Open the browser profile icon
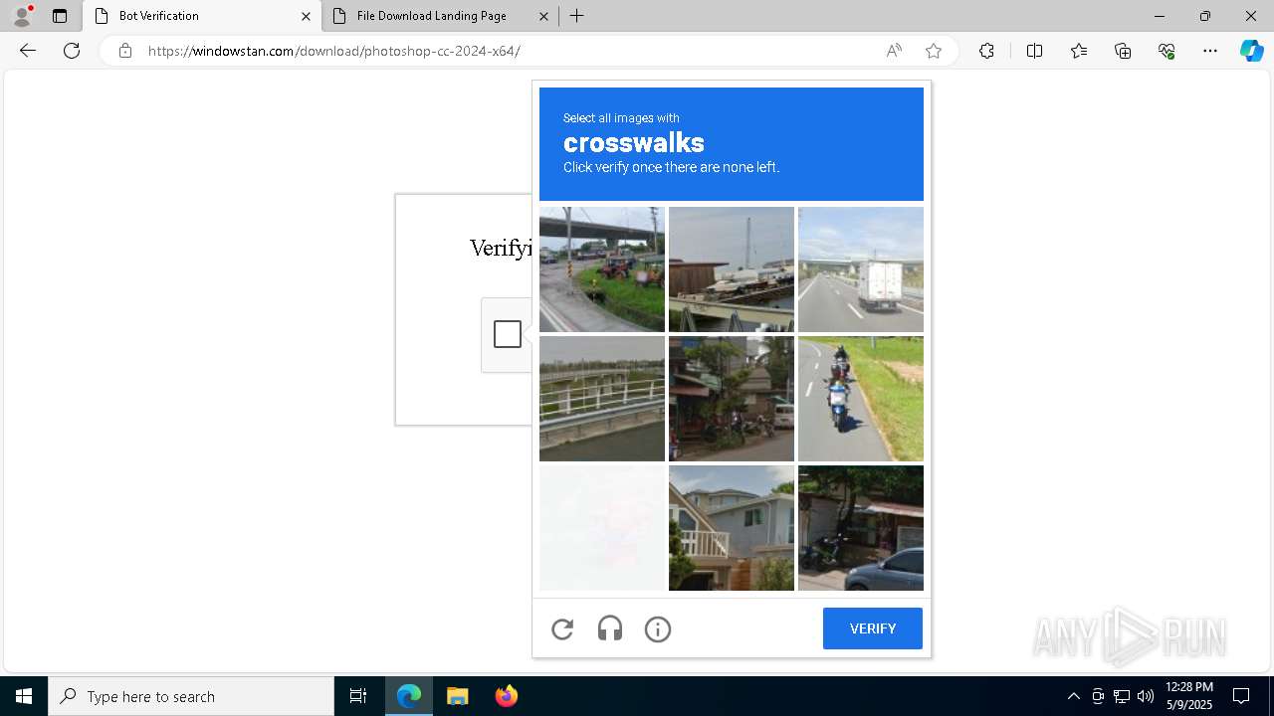The height and width of the screenshot is (716, 1274). pos(22,16)
